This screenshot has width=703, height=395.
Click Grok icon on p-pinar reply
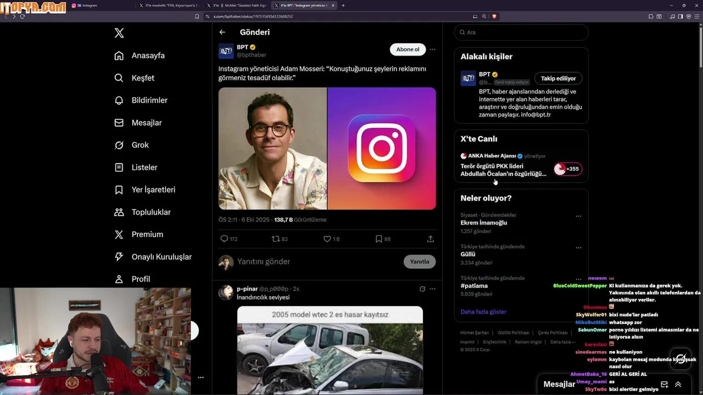[422, 289]
